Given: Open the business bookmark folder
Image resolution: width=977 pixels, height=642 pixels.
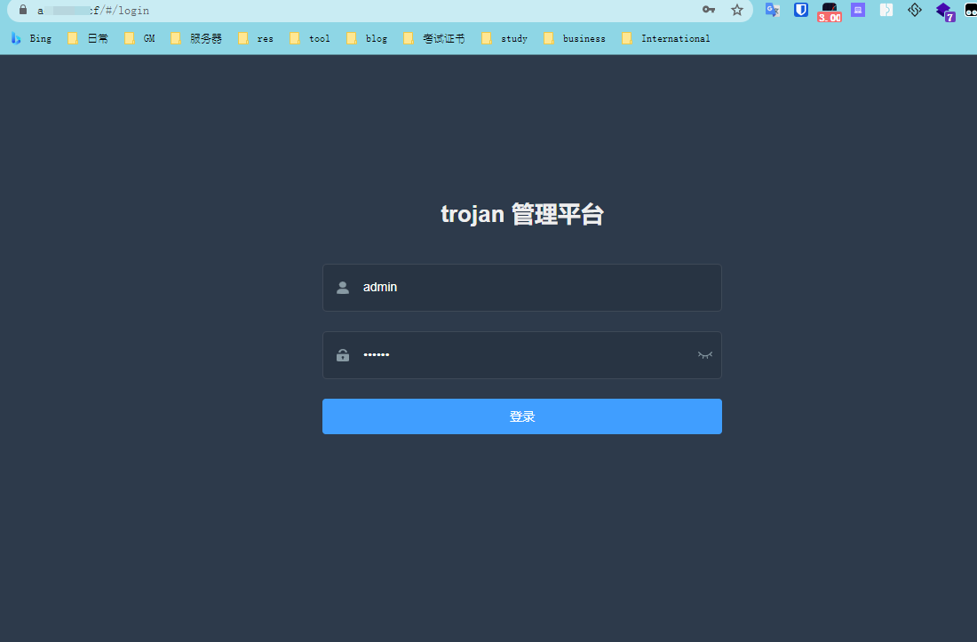Looking at the screenshot, I should (x=575, y=38).
